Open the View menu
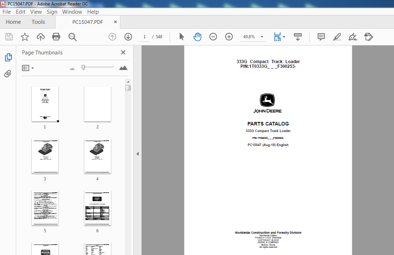The image size is (394, 255). [36, 12]
